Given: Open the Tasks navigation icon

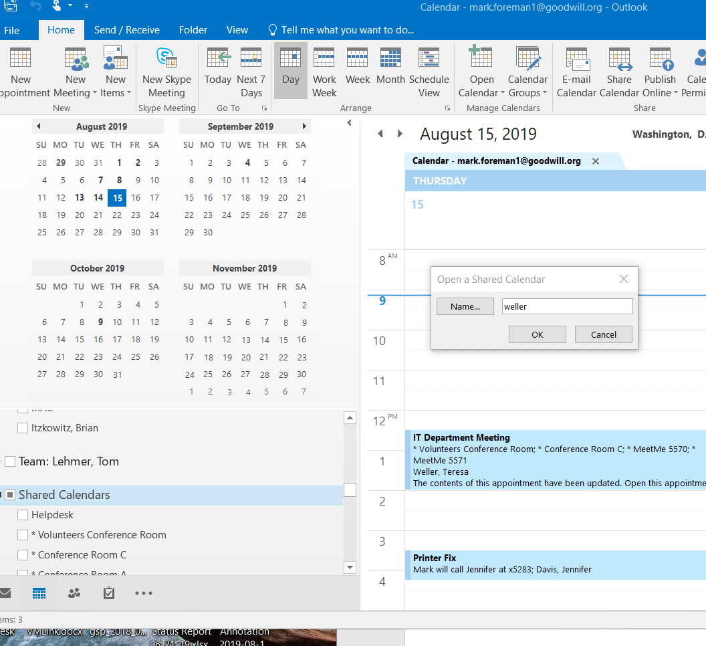Looking at the screenshot, I should [108, 593].
